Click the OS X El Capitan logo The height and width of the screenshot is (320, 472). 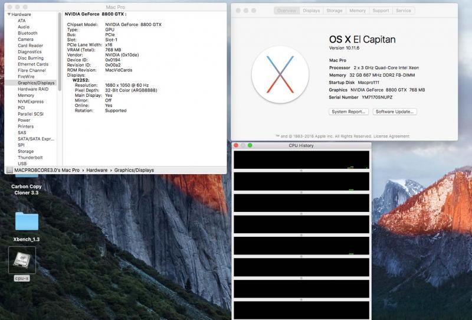277,74
